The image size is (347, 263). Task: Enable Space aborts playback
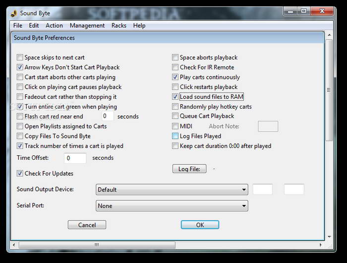coord(175,58)
